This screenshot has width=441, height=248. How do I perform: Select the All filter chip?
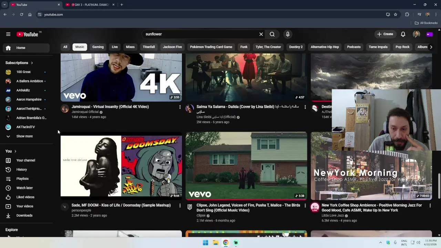point(65,47)
